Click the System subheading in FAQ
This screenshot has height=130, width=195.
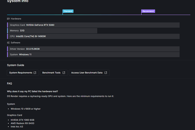tap(11, 104)
